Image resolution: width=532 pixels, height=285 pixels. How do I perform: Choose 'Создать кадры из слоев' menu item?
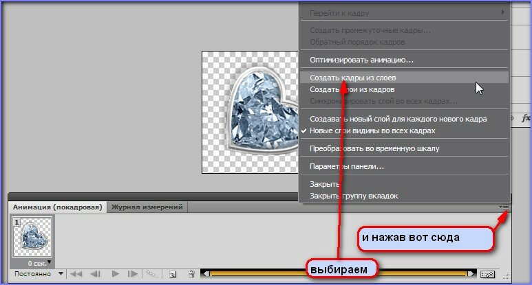coord(352,78)
